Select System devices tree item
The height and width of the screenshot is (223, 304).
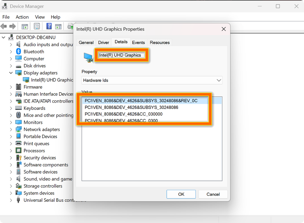39,193
